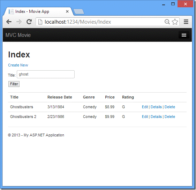Expand the MVC Movie navbar hamburger toggle

coord(184,35)
